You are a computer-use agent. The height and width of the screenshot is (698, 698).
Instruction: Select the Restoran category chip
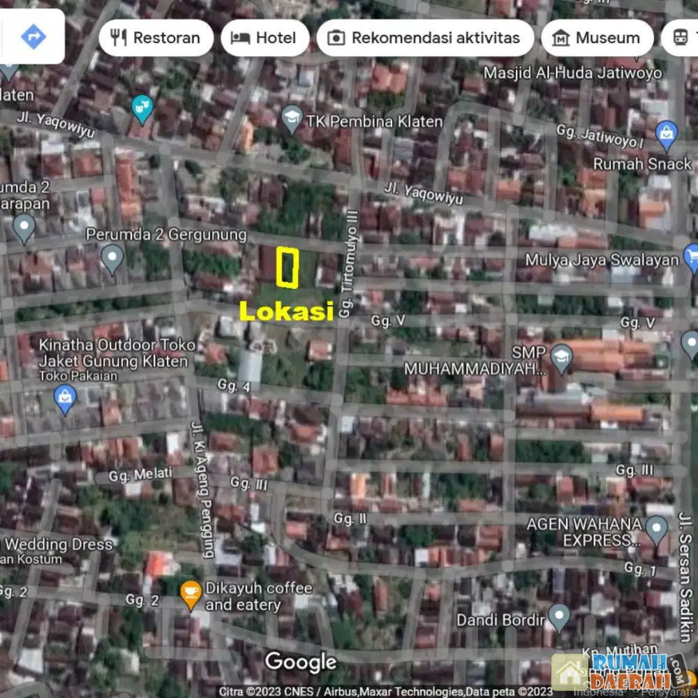(x=155, y=38)
